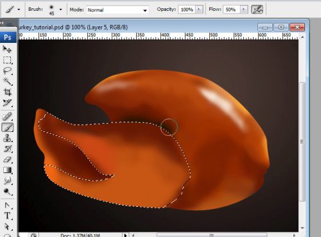Pick the Horizontal Type tool

7,216
